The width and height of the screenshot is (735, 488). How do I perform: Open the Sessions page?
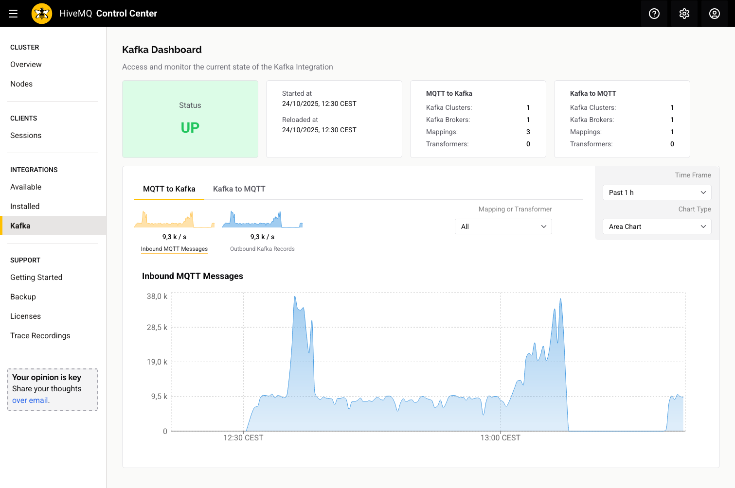pos(26,136)
